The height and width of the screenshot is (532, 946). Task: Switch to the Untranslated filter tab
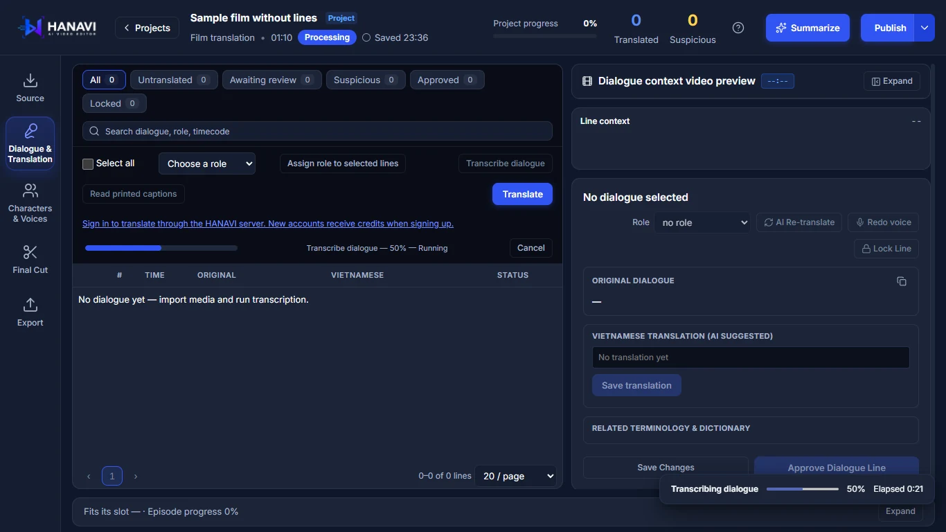[x=174, y=80]
